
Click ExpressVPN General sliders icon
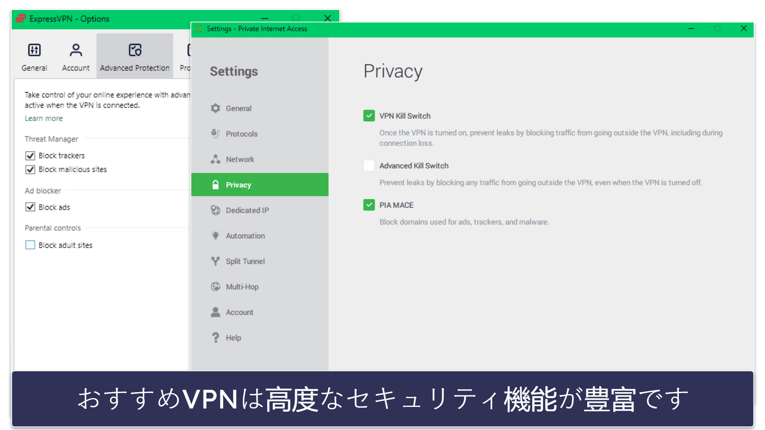pos(34,50)
